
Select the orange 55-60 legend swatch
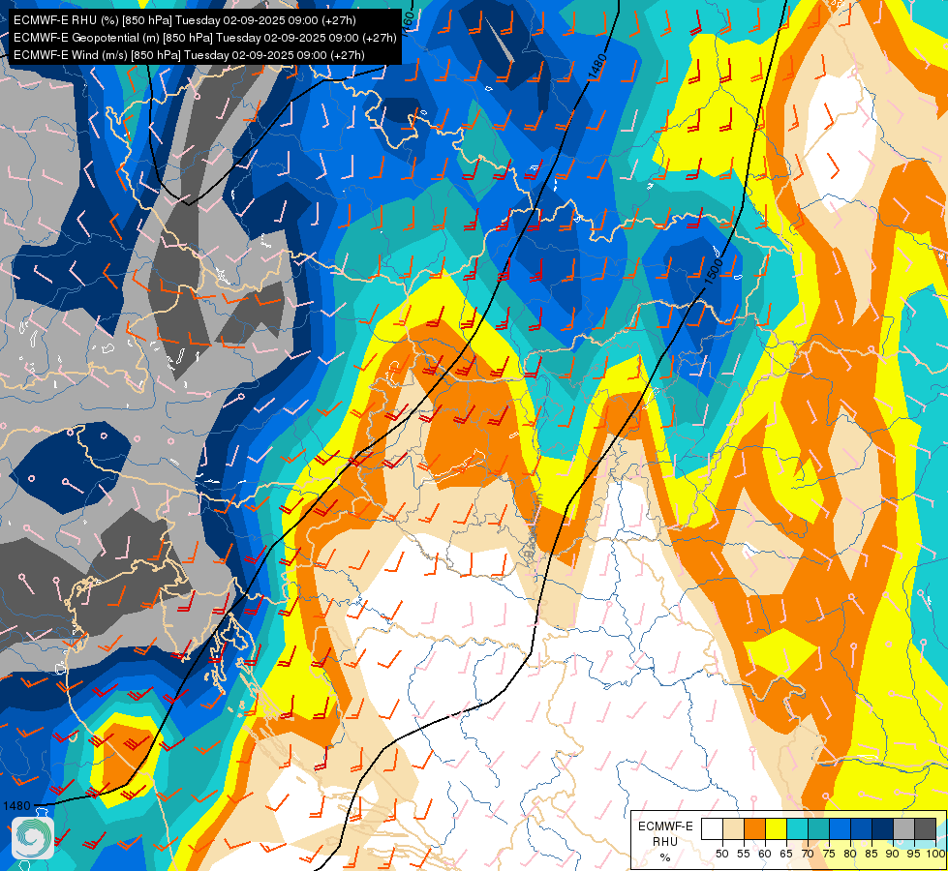[754, 828]
